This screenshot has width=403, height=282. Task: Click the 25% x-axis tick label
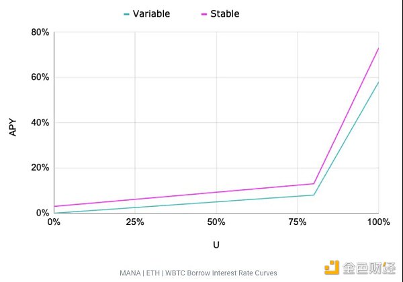tap(135, 222)
